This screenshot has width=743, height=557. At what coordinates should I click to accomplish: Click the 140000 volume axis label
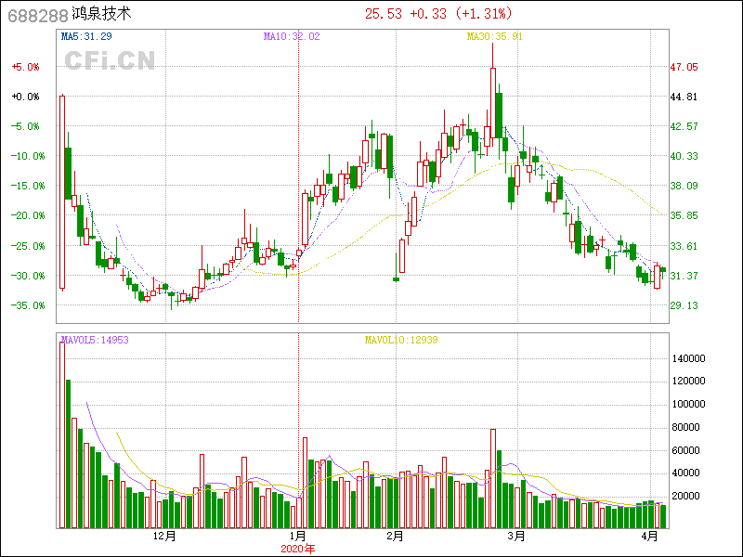(690, 358)
